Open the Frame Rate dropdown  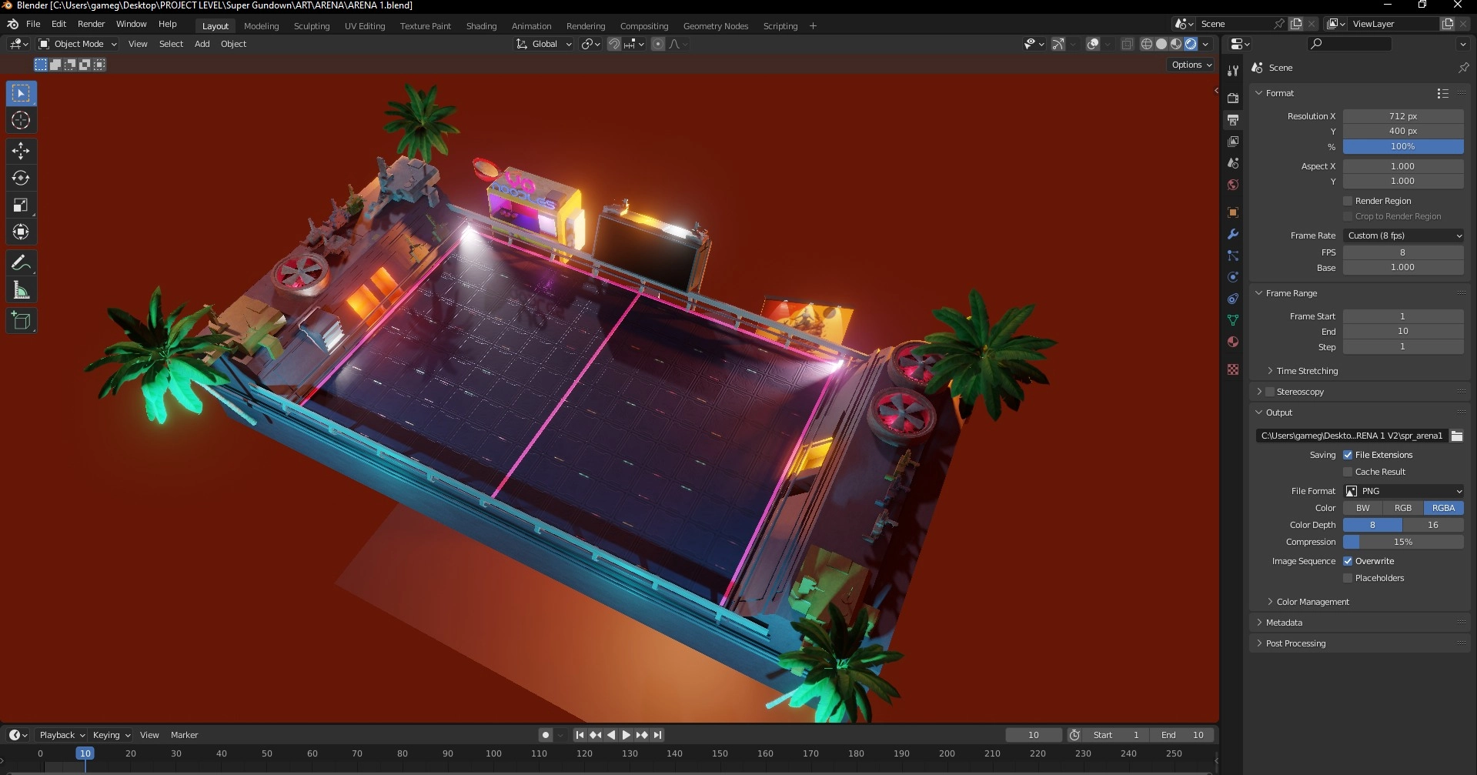tap(1402, 236)
